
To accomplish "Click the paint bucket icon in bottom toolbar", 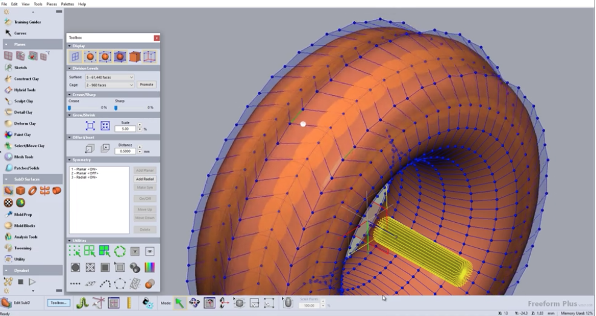I will tap(148, 303).
